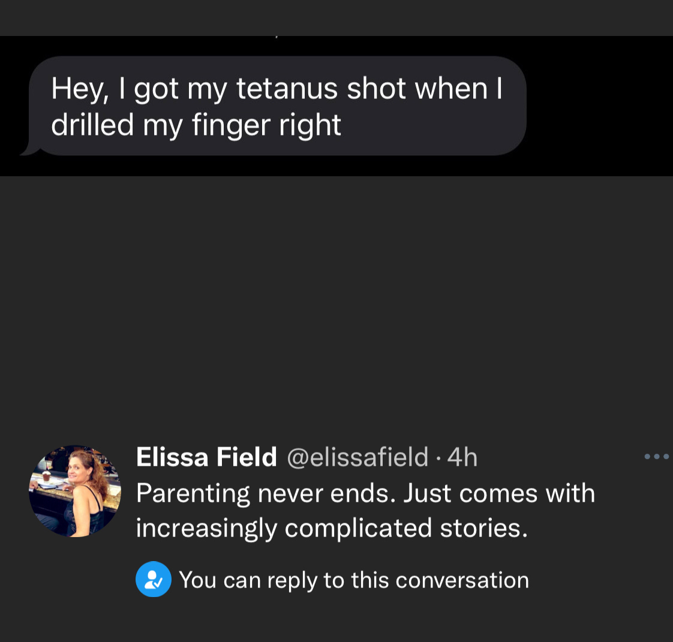
Task: Click the blue reply permission icon
Action: [x=154, y=579]
